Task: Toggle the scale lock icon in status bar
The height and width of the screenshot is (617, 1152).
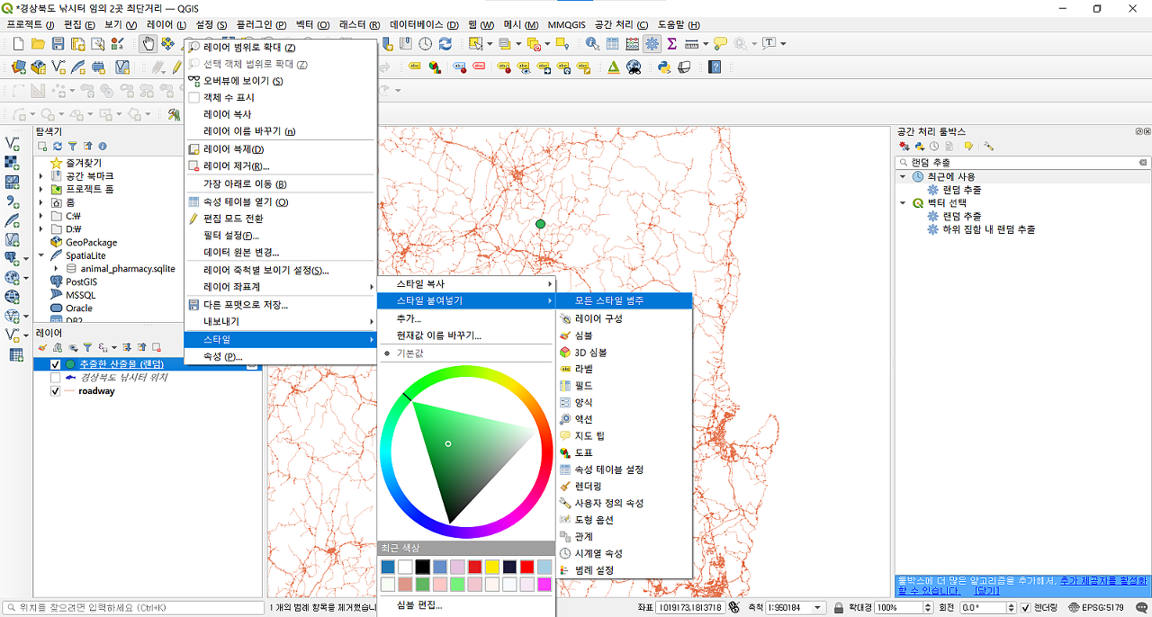Action: pyautogui.click(x=838, y=608)
